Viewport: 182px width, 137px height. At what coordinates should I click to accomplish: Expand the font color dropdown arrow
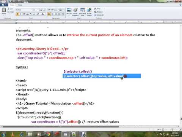45,14
